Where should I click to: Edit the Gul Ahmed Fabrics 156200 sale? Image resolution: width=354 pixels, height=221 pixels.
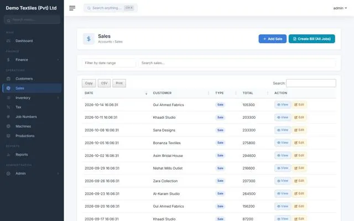click(x=299, y=206)
